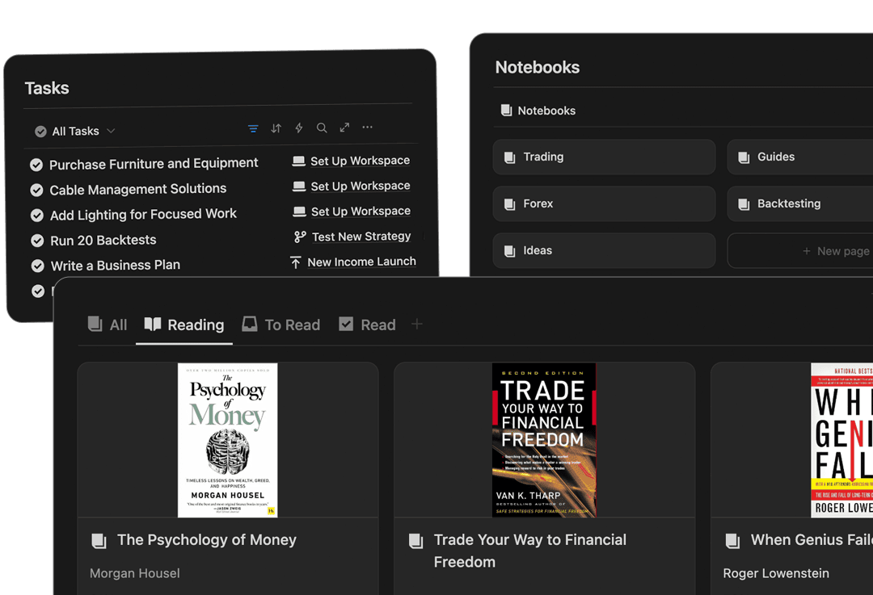873x595 pixels.
Task: Open the Trading notebook
Action: click(x=604, y=157)
